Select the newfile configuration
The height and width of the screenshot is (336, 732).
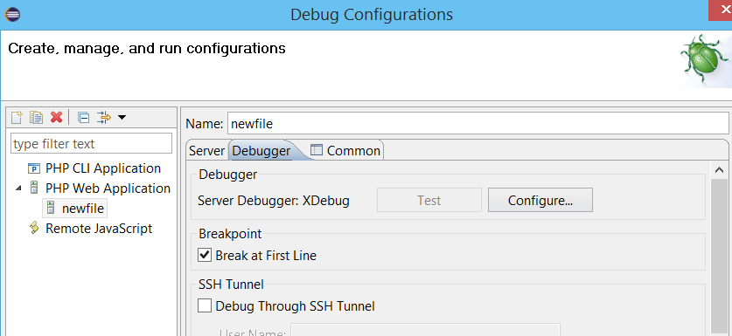[x=82, y=209]
